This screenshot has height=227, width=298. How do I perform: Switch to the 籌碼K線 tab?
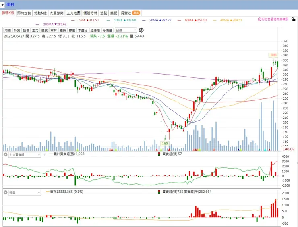pyautogui.click(x=8, y=13)
